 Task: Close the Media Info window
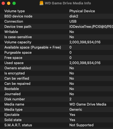(3, 3)
